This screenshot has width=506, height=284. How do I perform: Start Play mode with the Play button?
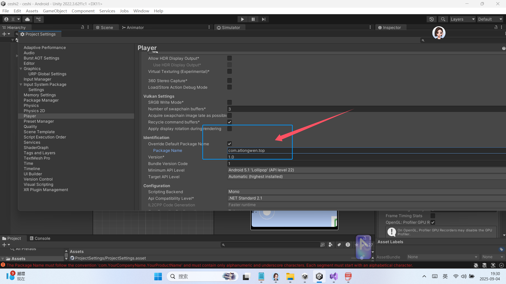pyautogui.click(x=242, y=19)
